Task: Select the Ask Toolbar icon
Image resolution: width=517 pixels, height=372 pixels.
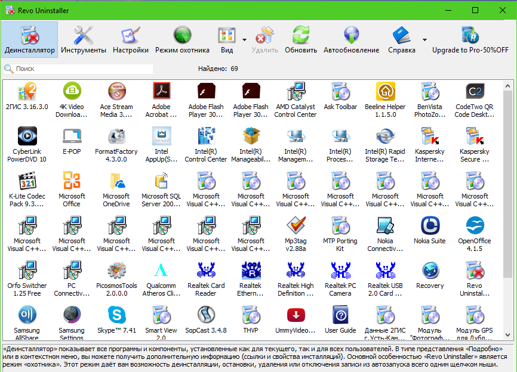Action: 341,91
